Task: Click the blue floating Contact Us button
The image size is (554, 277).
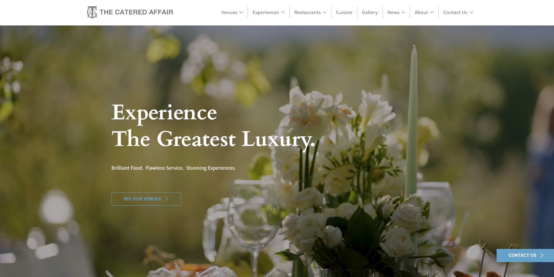Action: [x=525, y=255]
